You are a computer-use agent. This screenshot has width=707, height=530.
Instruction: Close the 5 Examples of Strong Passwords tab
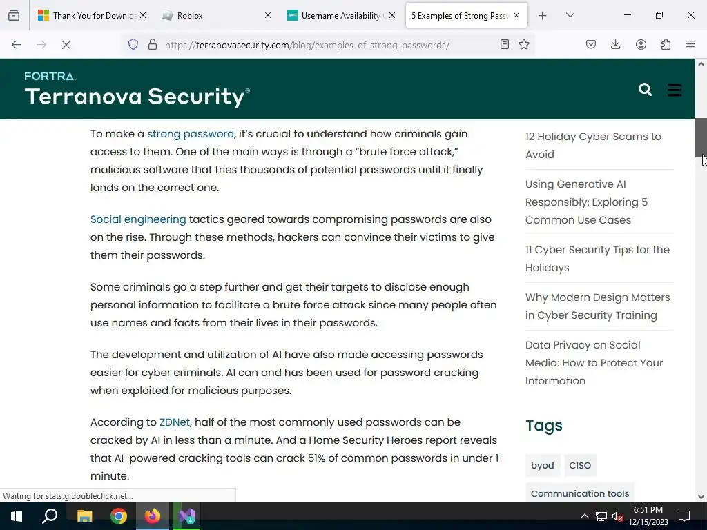point(516,15)
